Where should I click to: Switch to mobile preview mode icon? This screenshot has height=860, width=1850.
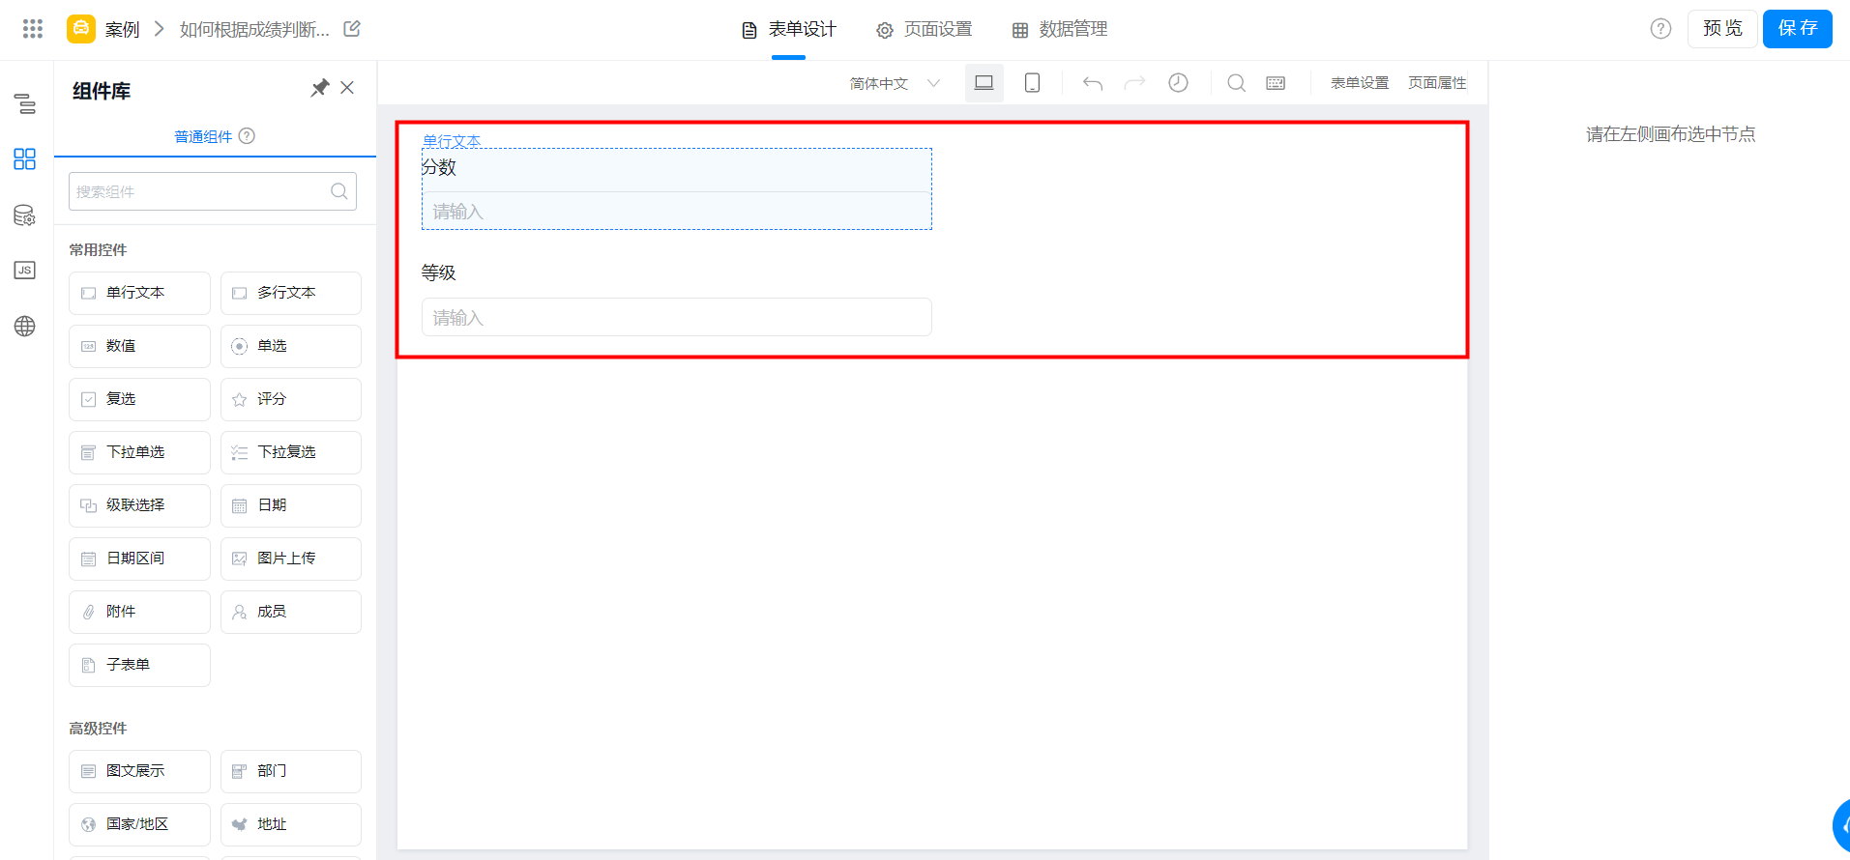coord(1032,83)
